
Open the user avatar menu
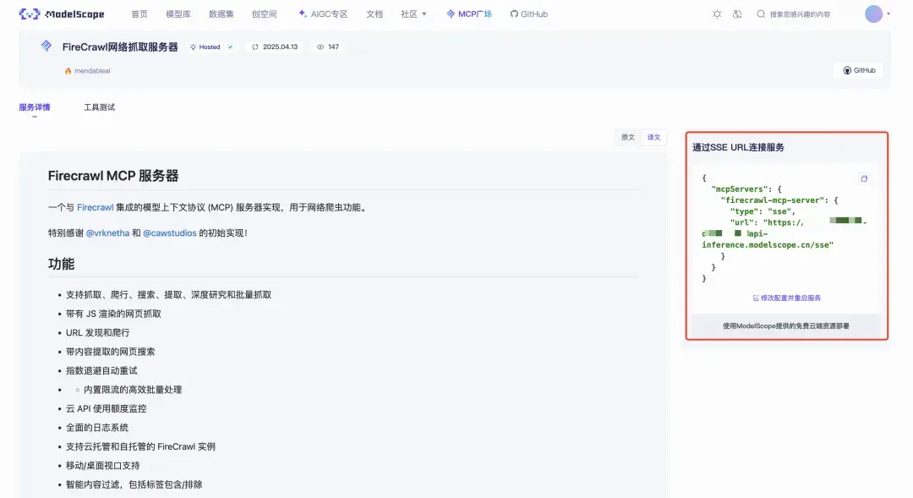click(x=873, y=14)
